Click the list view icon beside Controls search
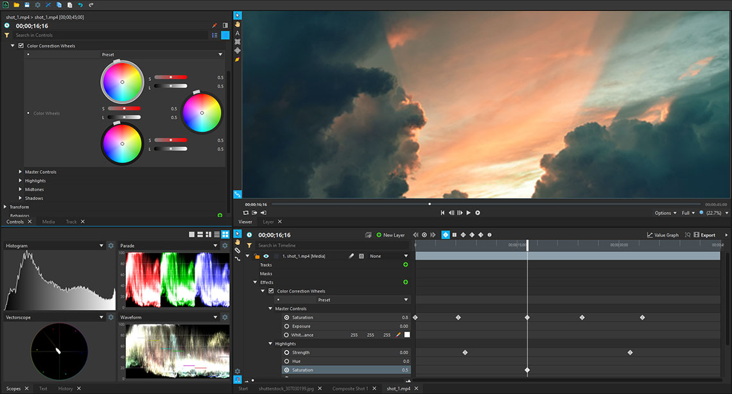 click(x=214, y=35)
